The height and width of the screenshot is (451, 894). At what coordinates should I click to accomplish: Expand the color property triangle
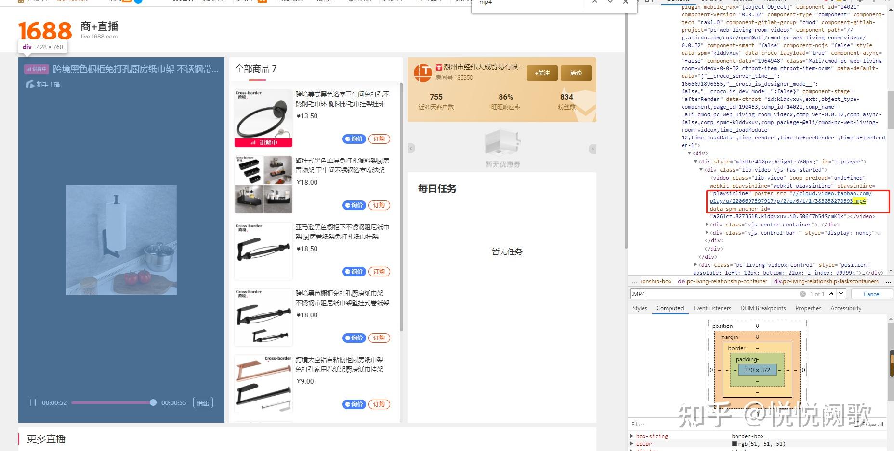tap(631, 444)
